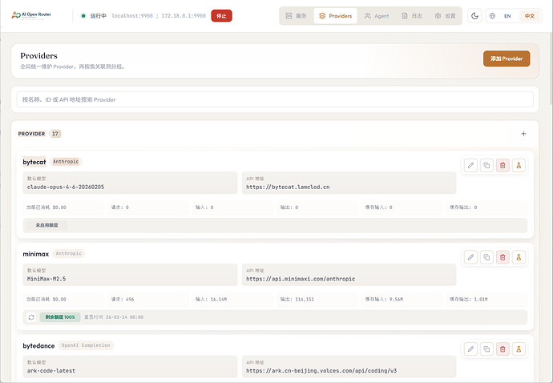Image resolution: width=553 pixels, height=383 pixels.
Task: Focus the Provider search field
Action: (275, 99)
